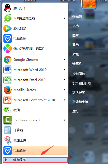This screenshot has height=164, width=108.
Task: Expand Mozilla Firefox submenu arrow
Action: coord(64,90)
